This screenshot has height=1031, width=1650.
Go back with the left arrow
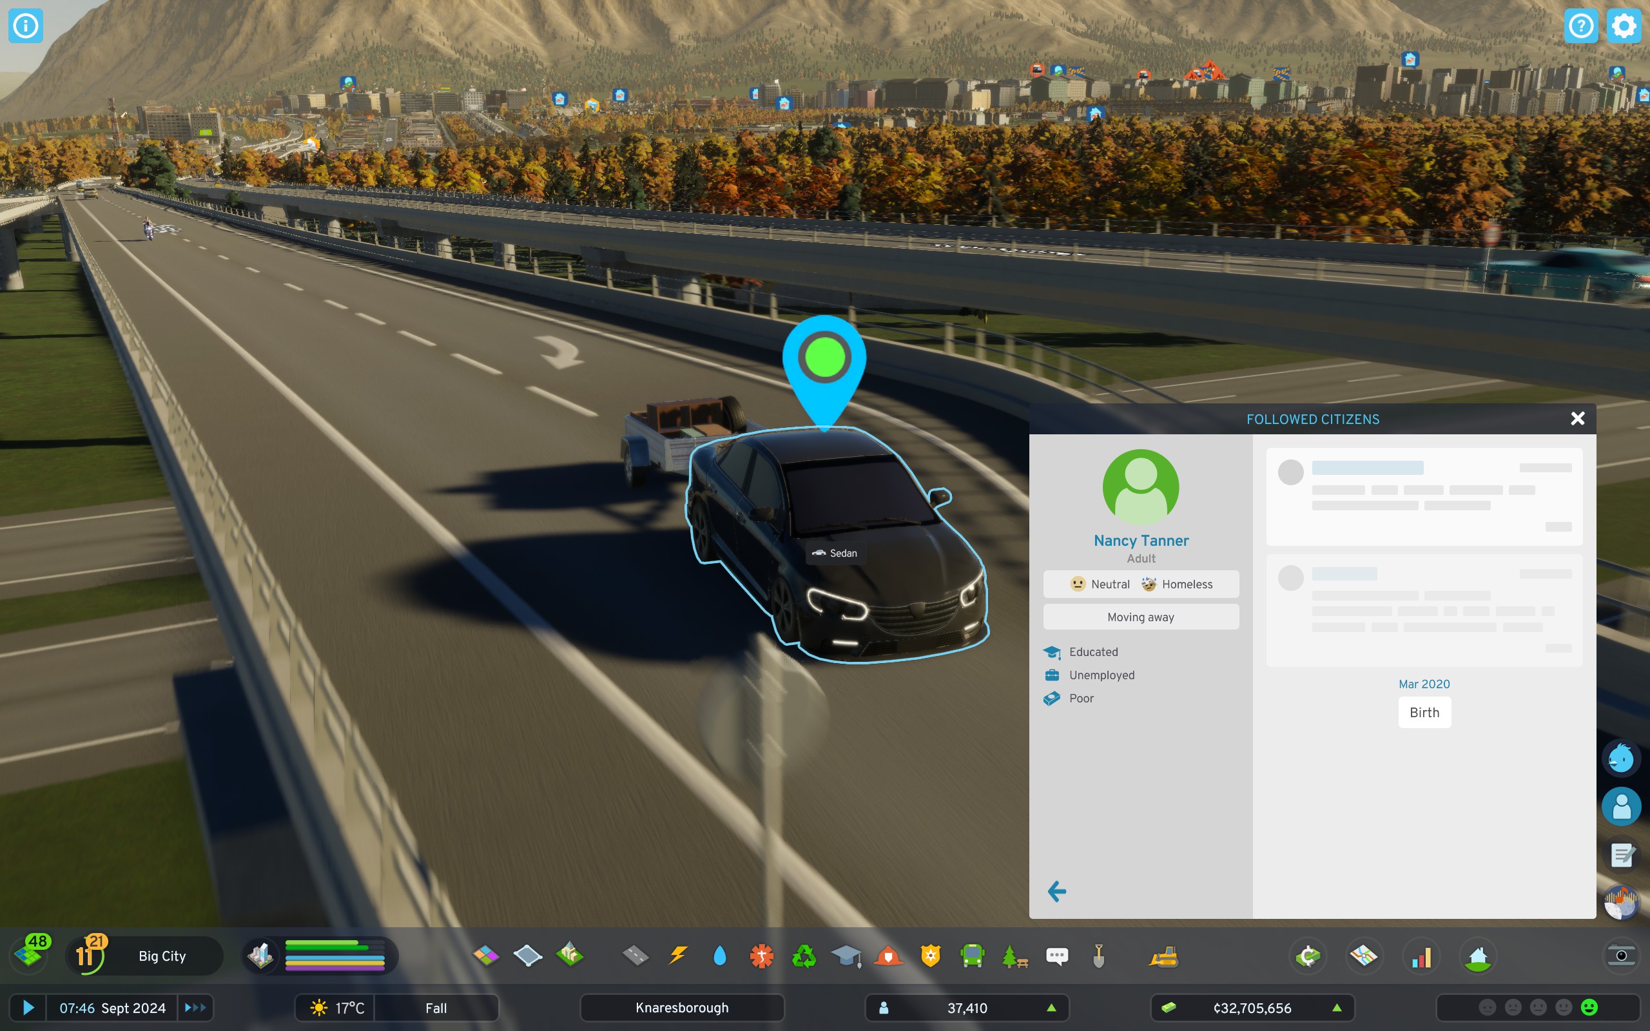[x=1057, y=891]
